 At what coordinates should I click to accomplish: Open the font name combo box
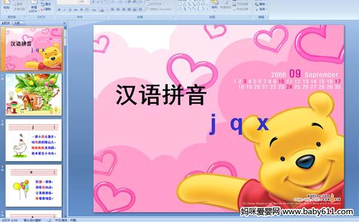(68, 2)
